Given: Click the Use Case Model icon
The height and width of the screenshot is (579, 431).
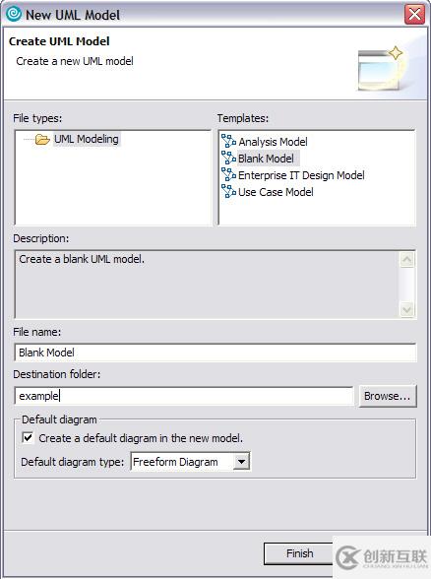Looking at the screenshot, I should (x=228, y=191).
